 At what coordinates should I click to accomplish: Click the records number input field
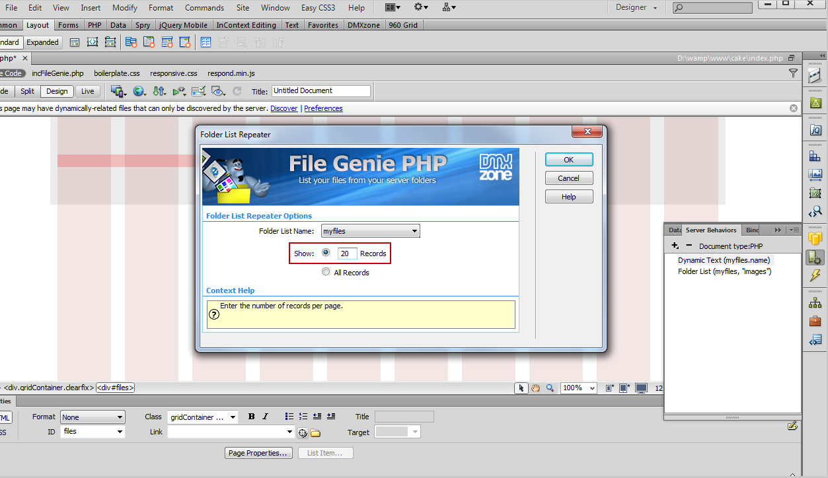[x=347, y=254]
